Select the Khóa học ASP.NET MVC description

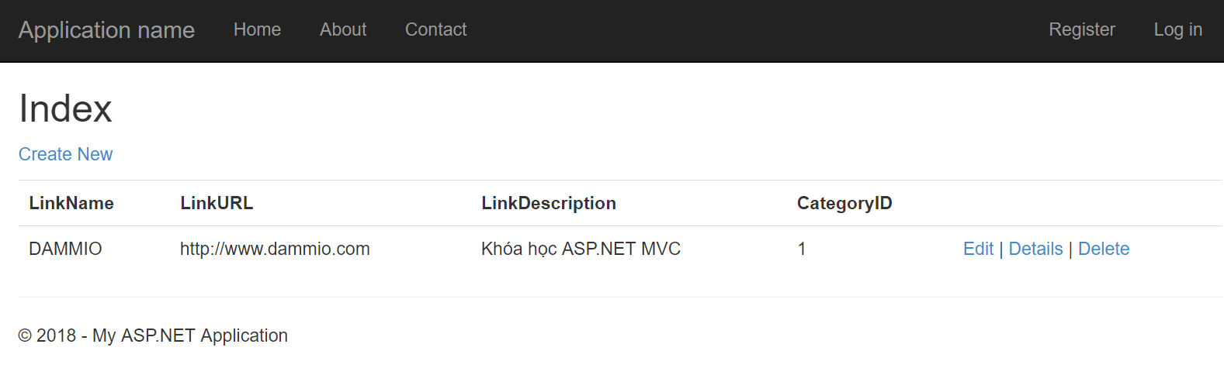pyautogui.click(x=581, y=249)
